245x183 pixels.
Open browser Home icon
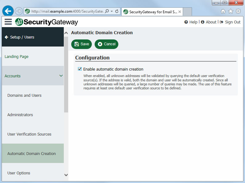223,11
